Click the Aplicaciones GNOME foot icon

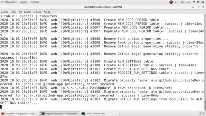pyautogui.click(x=2, y=2)
